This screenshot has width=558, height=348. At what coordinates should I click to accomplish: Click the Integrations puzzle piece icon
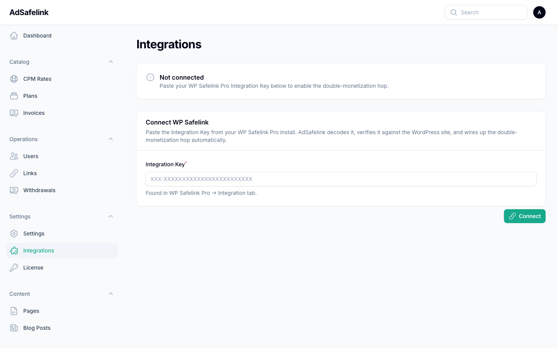(14, 251)
